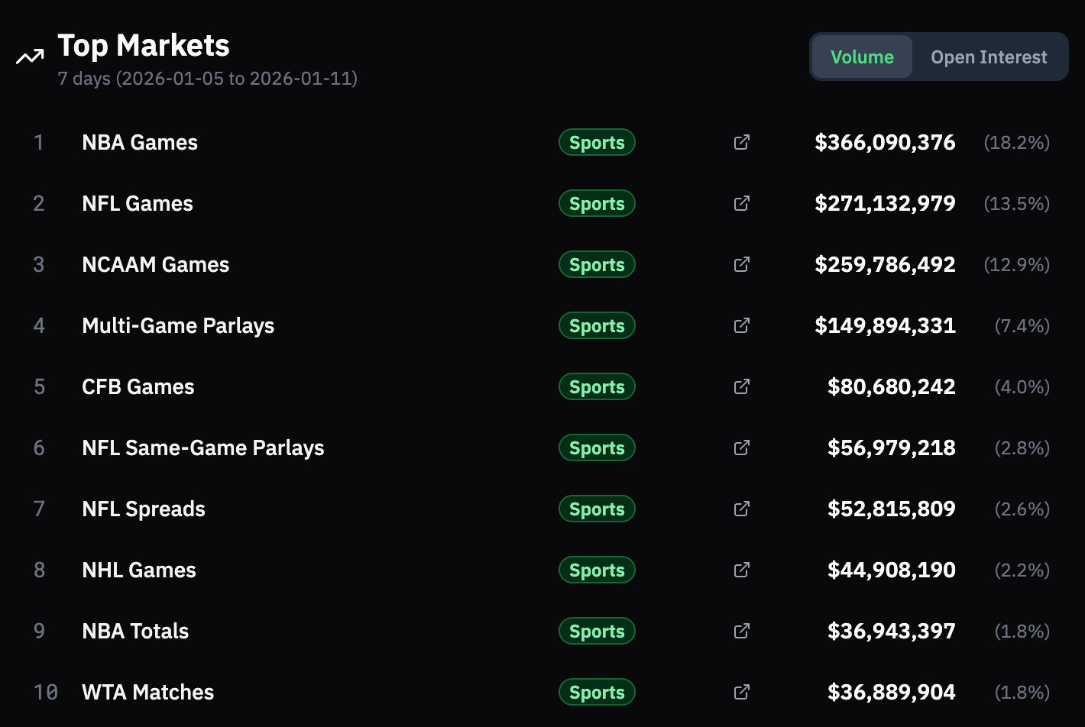Click the $366,090,376 volume figure
1085x727 pixels.
[885, 143]
